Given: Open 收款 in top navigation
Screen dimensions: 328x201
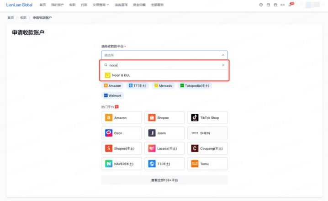Looking at the screenshot, I should click(x=72, y=5).
